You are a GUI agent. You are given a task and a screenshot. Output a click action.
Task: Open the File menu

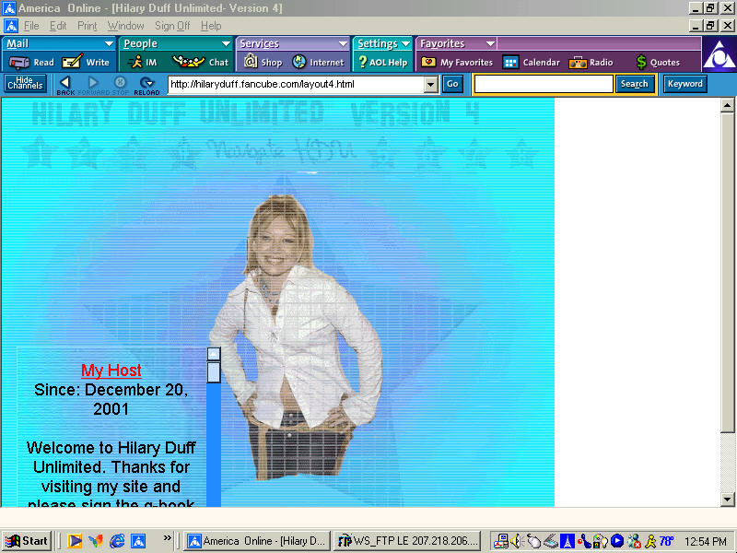[31, 26]
